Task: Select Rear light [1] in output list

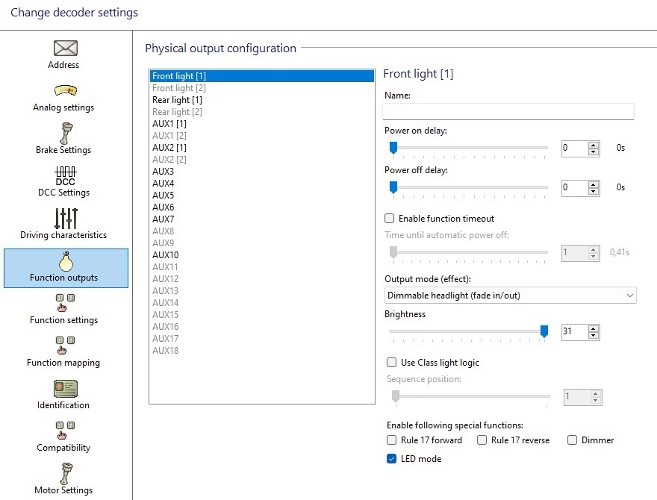Action: coord(177,100)
